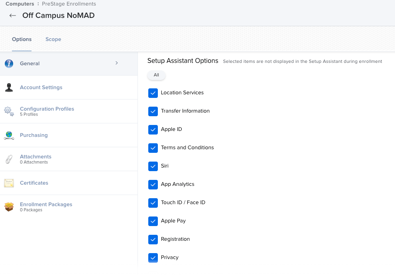The image size is (395, 275).
Task: Click the Attachments paperclip icon
Action: click(9, 159)
